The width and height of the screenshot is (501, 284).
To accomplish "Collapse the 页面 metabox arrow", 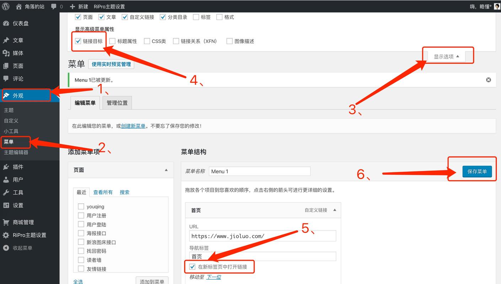I will pyautogui.click(x=166, y=170).
